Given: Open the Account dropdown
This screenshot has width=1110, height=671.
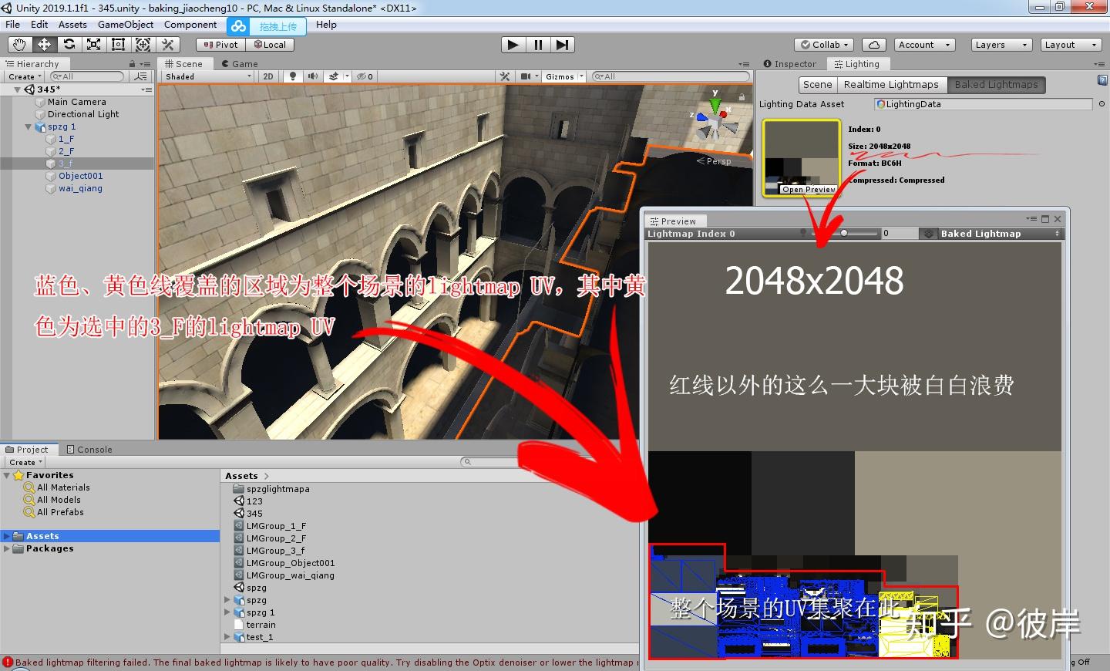Looking at the screenshot, I should [925, 45].
